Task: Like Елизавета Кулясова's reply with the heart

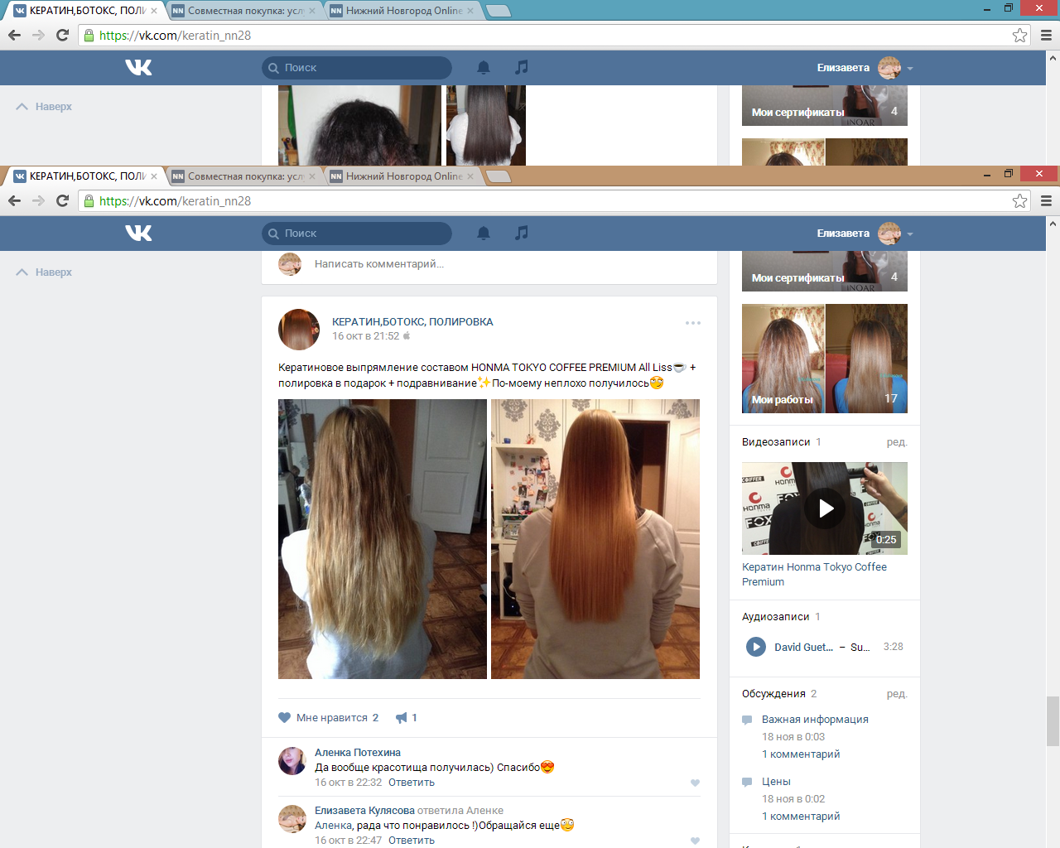Action: (695, 841)
